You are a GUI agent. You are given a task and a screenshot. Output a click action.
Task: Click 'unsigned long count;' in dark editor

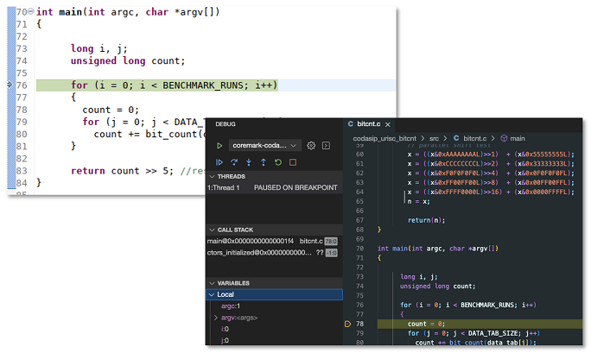[x=437, y=287]
